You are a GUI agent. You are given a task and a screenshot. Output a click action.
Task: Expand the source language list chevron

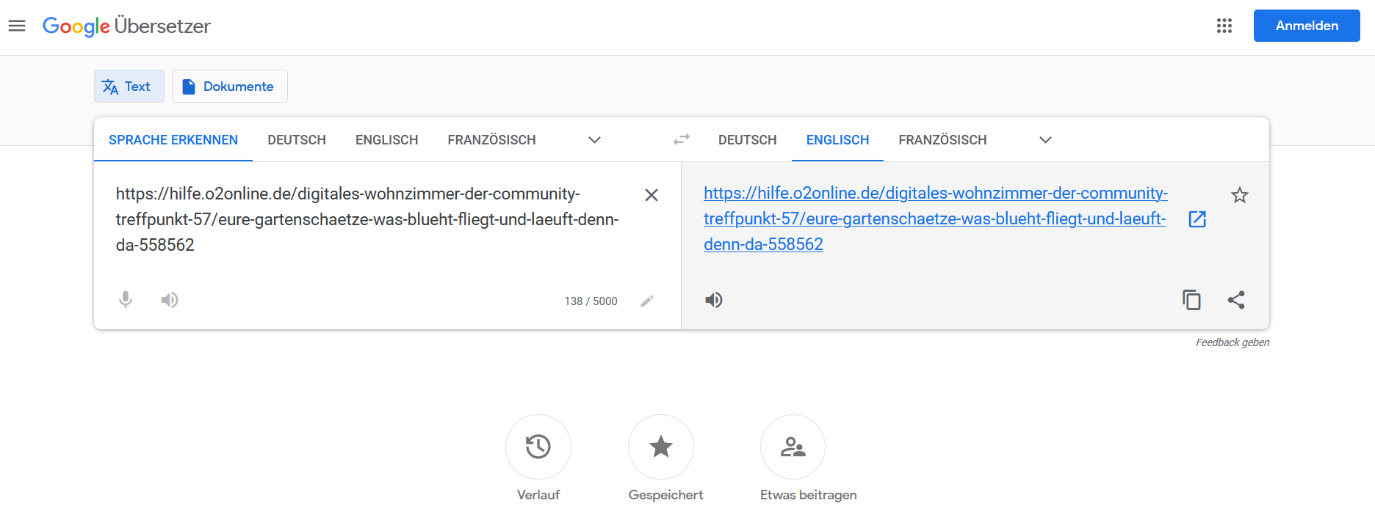595,140
